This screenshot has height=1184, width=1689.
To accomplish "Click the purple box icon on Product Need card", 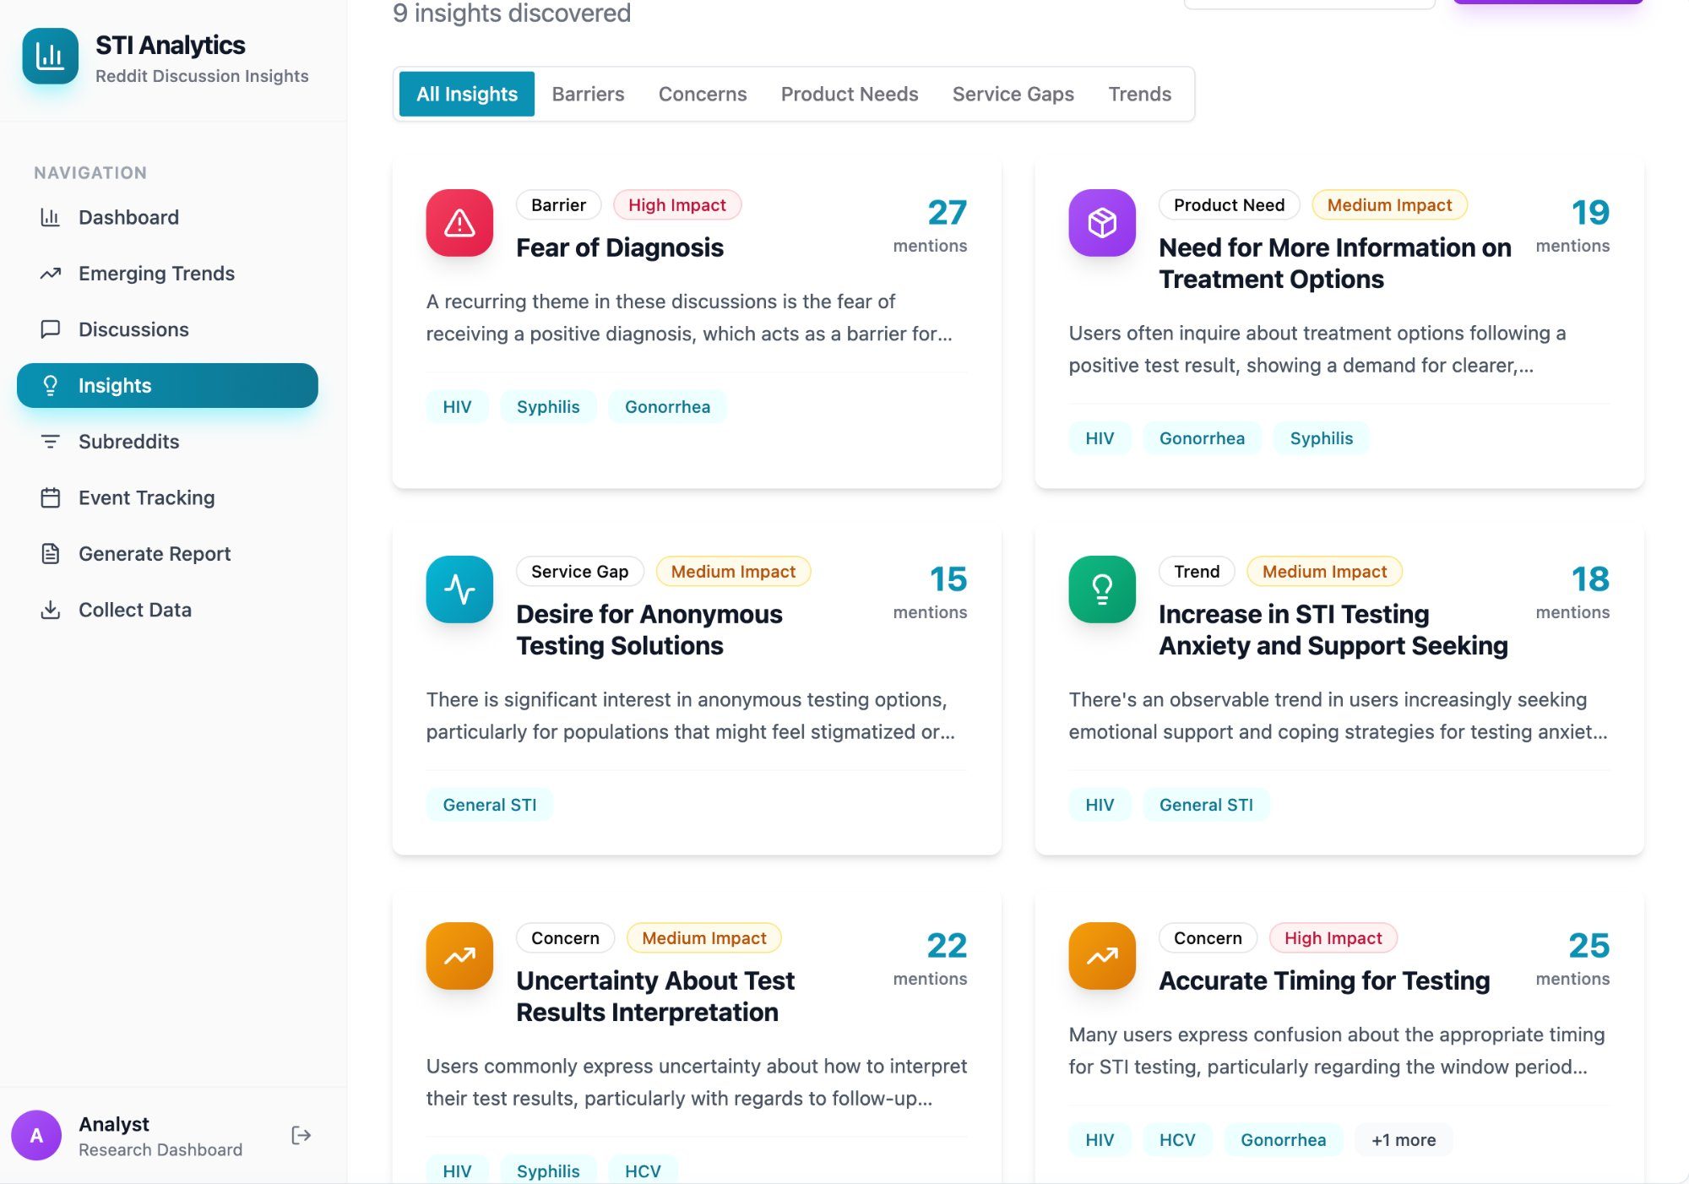I will click(x=1101, y=223).
